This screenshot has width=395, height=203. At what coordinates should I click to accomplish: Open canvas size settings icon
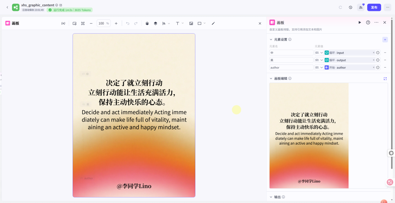point(75,23)
